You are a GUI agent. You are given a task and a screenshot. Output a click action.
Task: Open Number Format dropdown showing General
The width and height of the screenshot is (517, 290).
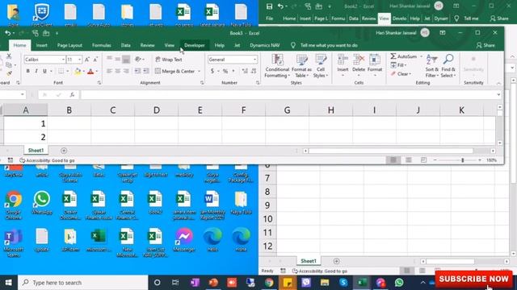coord(255,60)
